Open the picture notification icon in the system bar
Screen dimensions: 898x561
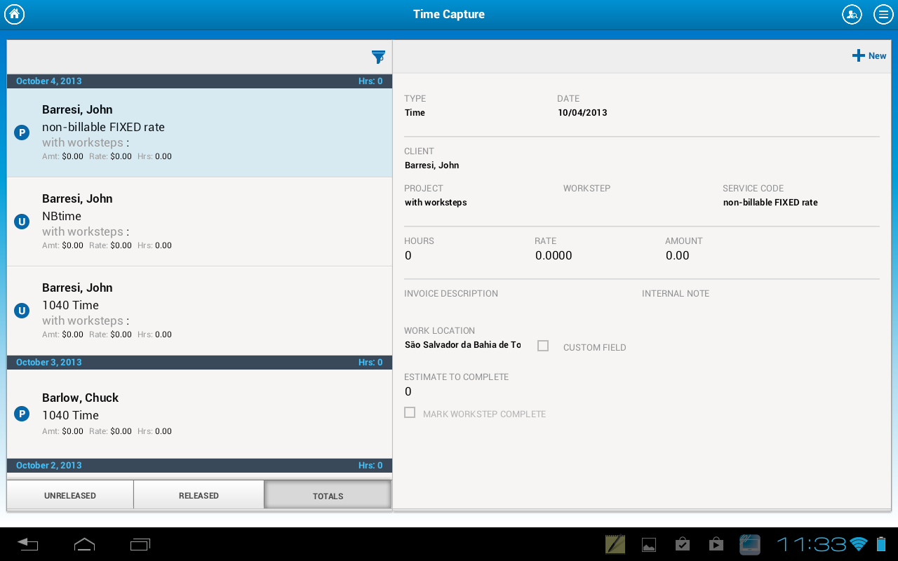[x=649, y=544]
